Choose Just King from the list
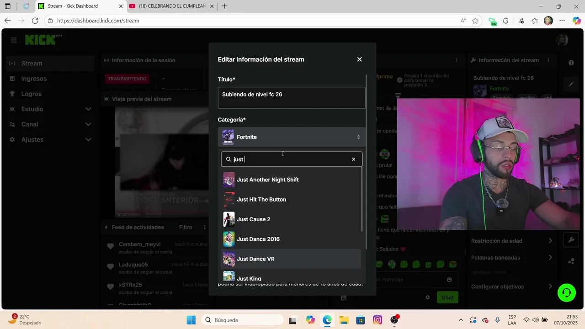Screen dimensions: 585x329 tap(291, 276)
